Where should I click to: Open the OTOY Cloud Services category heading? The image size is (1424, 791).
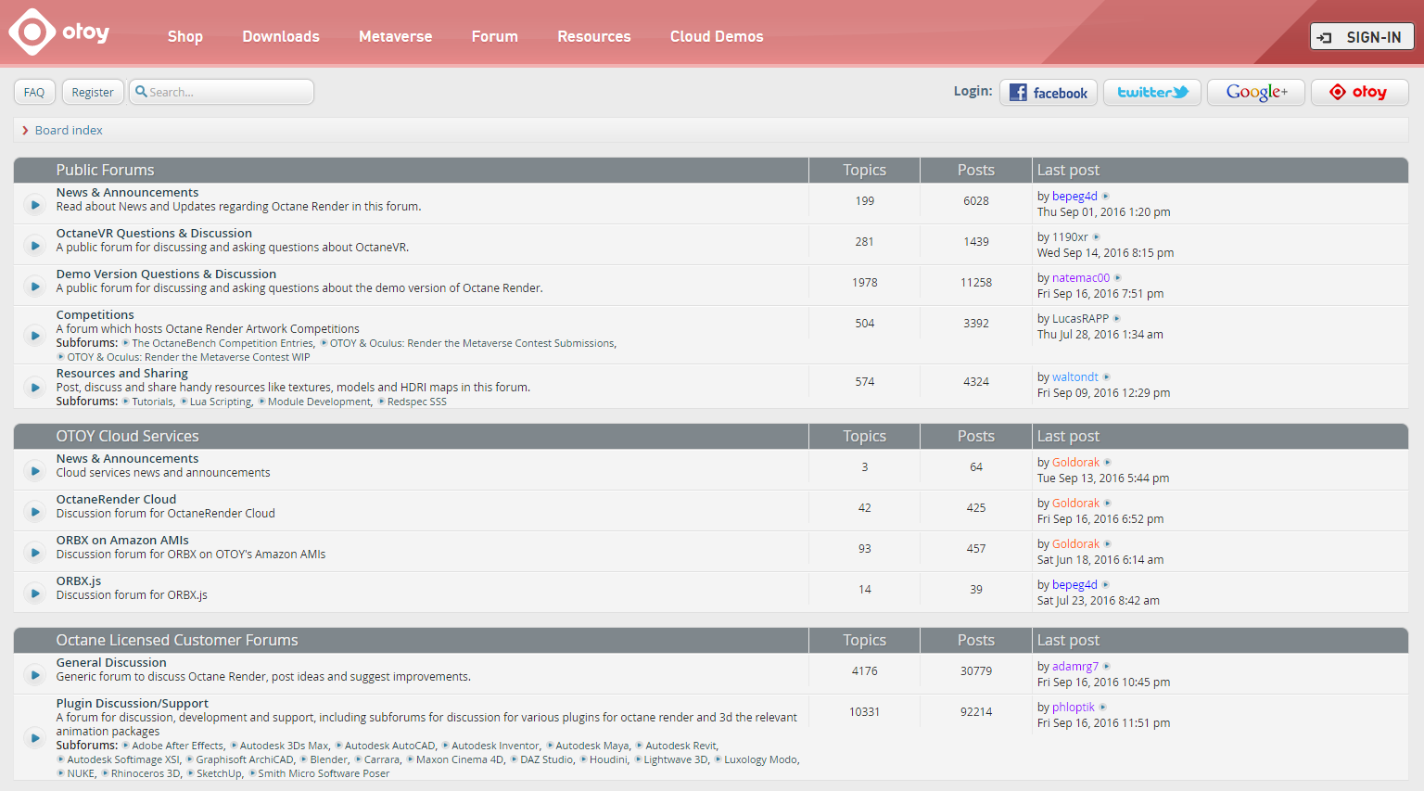point(127,437)
